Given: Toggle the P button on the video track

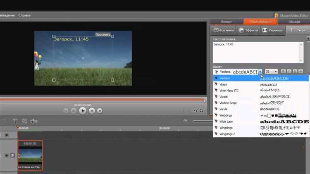Looking at the screenshot, I should coord(12,156).
